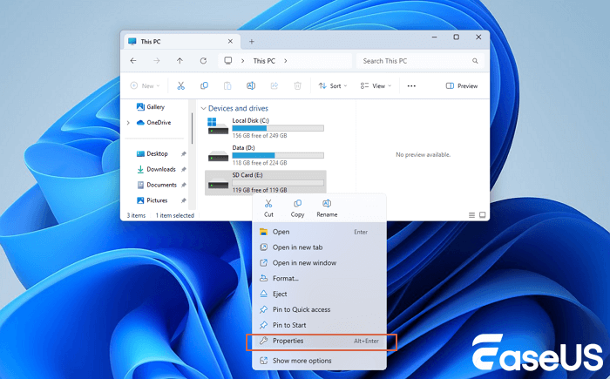Collapse the Devices and drives group
Viewport: 610px width, 379px height.
(203, 109)
